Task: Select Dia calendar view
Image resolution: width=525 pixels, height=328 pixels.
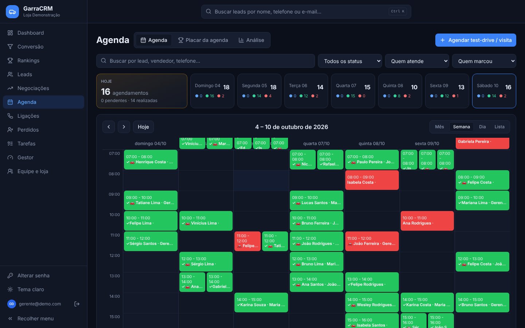Action: 482,127
